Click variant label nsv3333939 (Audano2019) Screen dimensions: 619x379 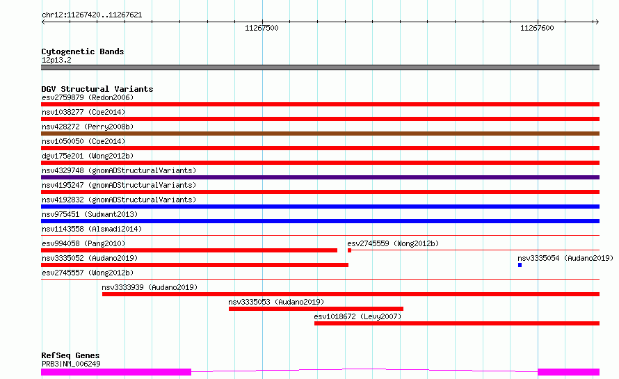pos(150,287)
